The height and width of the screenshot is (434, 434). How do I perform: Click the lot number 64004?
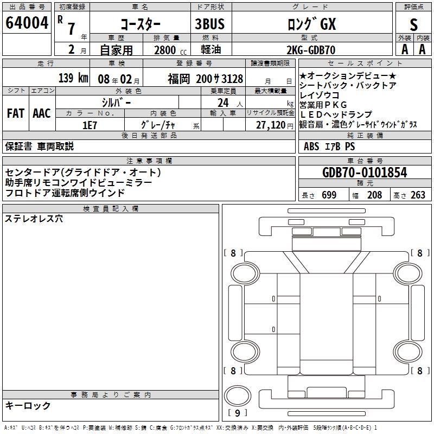pos(27,23)
